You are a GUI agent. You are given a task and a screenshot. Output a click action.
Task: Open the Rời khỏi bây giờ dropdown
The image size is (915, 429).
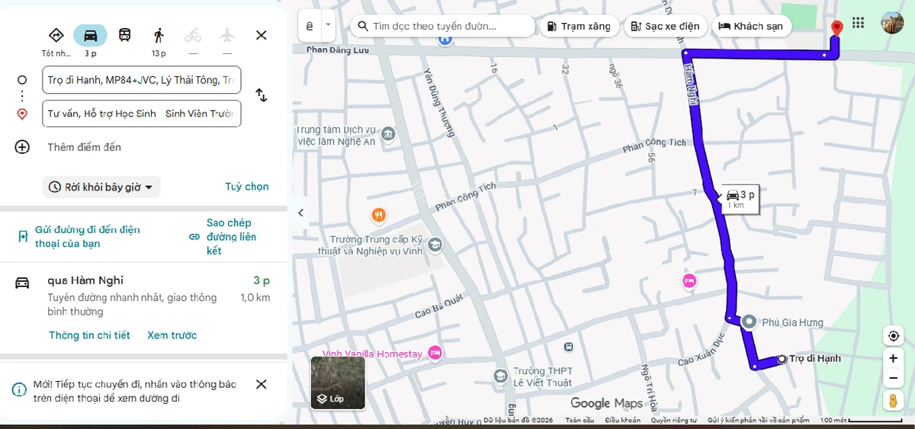[x=101, y=187]
